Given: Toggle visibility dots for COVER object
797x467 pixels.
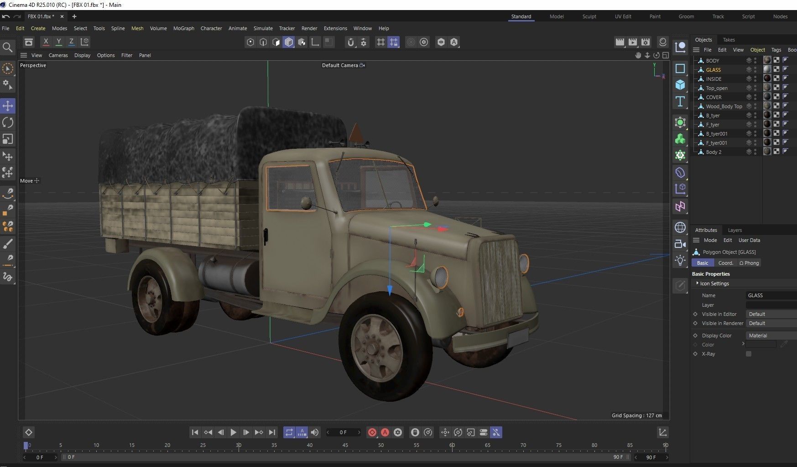Looking at the screenshot, I should point(755,97).
